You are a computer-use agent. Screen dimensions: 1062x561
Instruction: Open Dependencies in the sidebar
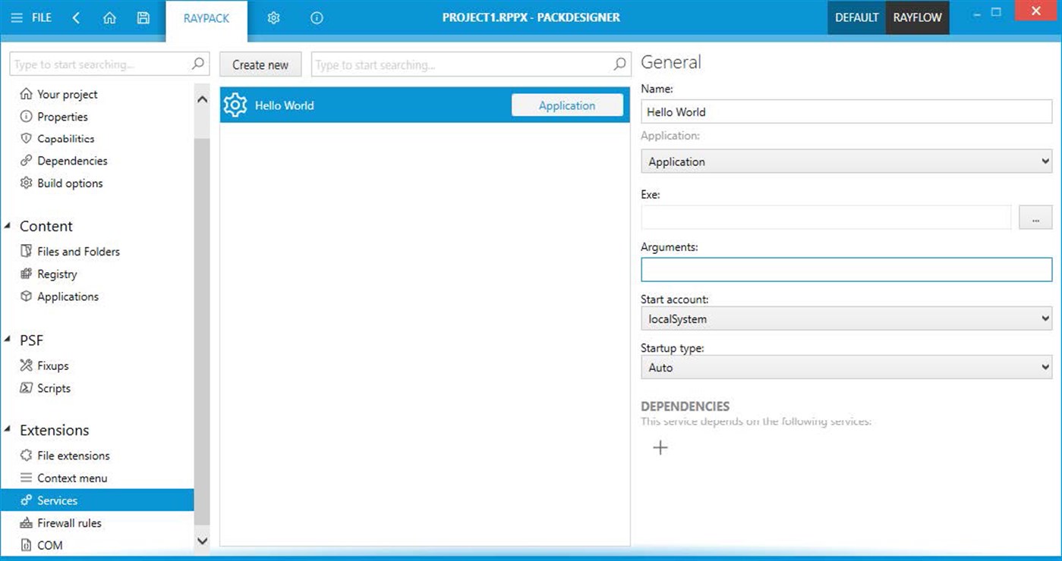click(72, 161)
